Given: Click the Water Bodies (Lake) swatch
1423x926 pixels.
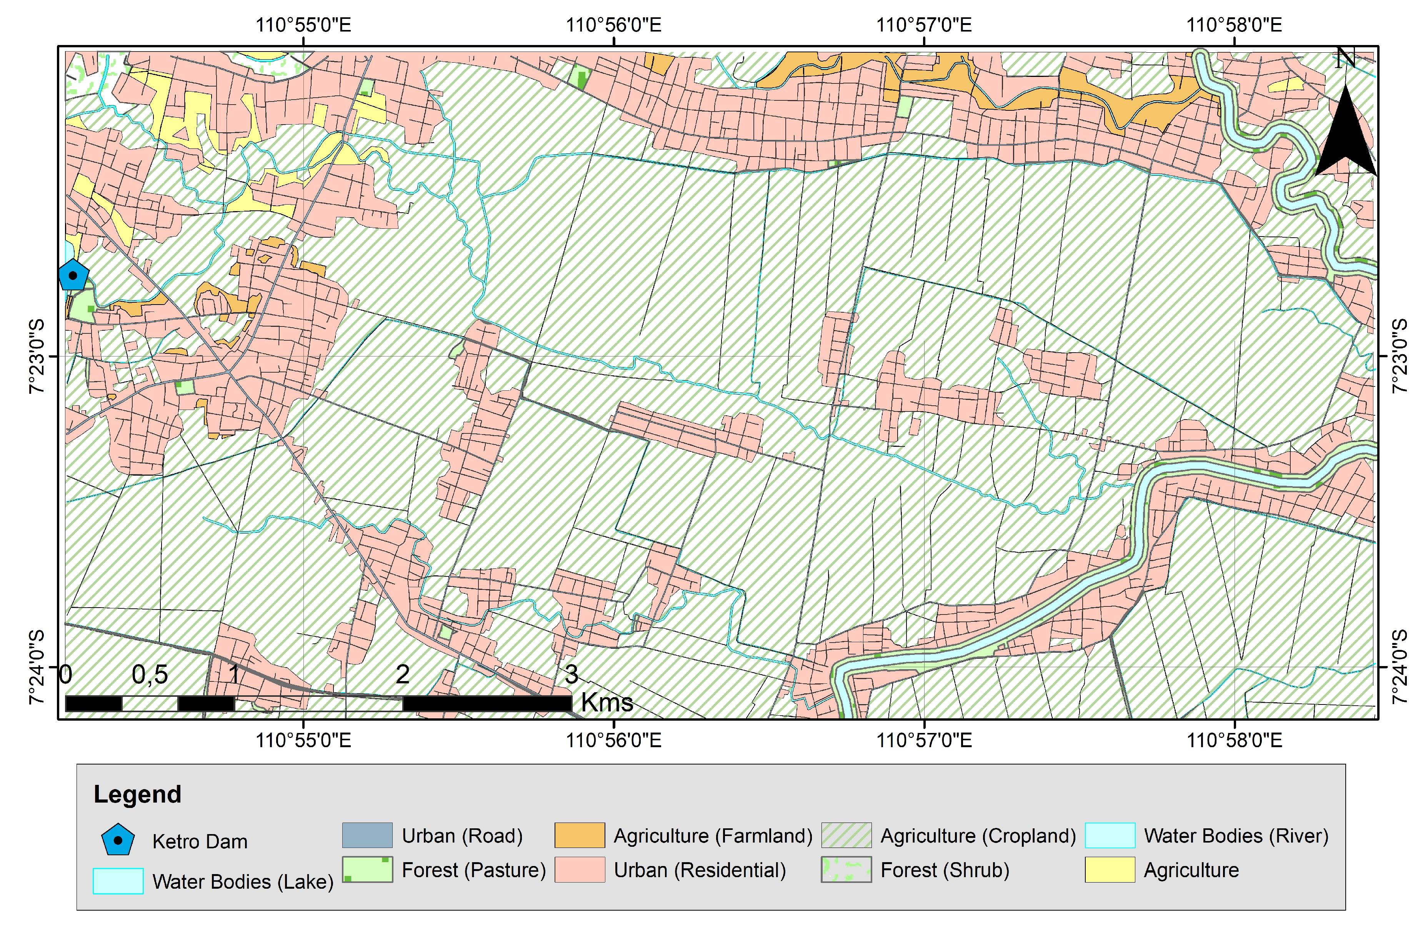Looking at the screenshot, I should point(118,881).
